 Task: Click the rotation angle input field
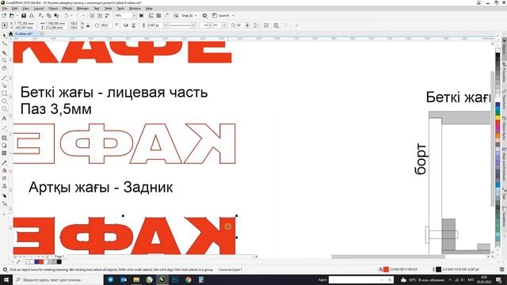105,25
